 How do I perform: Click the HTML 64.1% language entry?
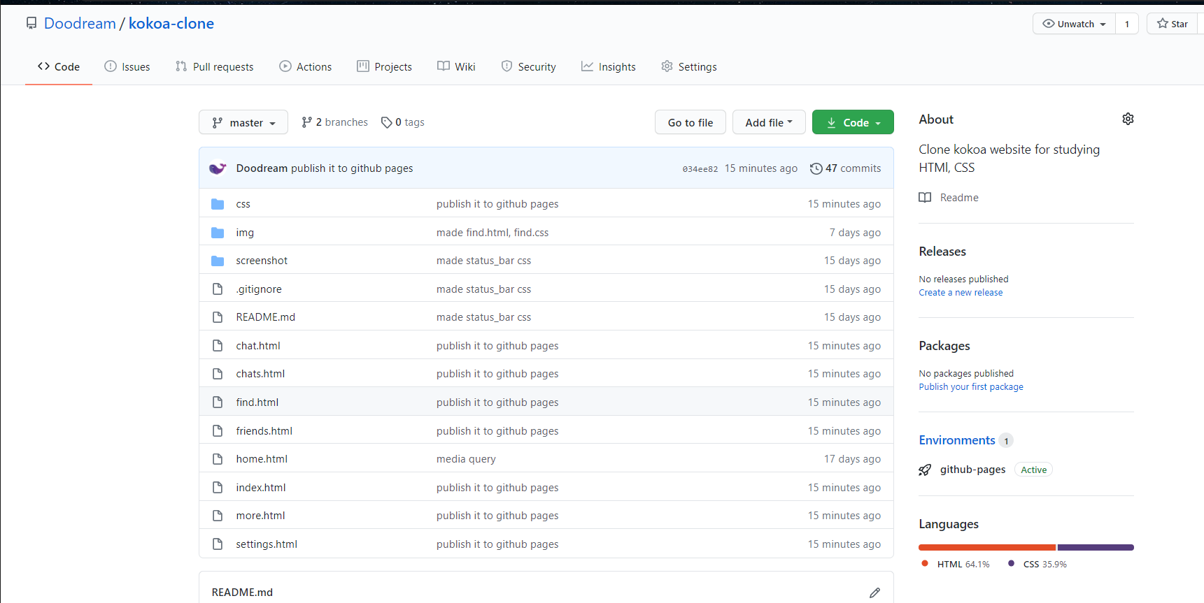956,565
